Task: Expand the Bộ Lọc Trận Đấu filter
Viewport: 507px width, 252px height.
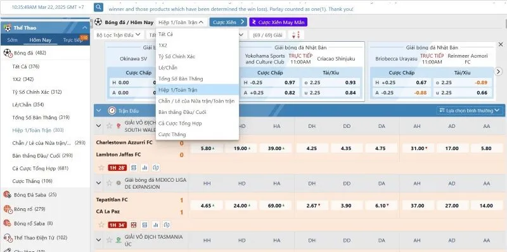Action: click(119, 35)
